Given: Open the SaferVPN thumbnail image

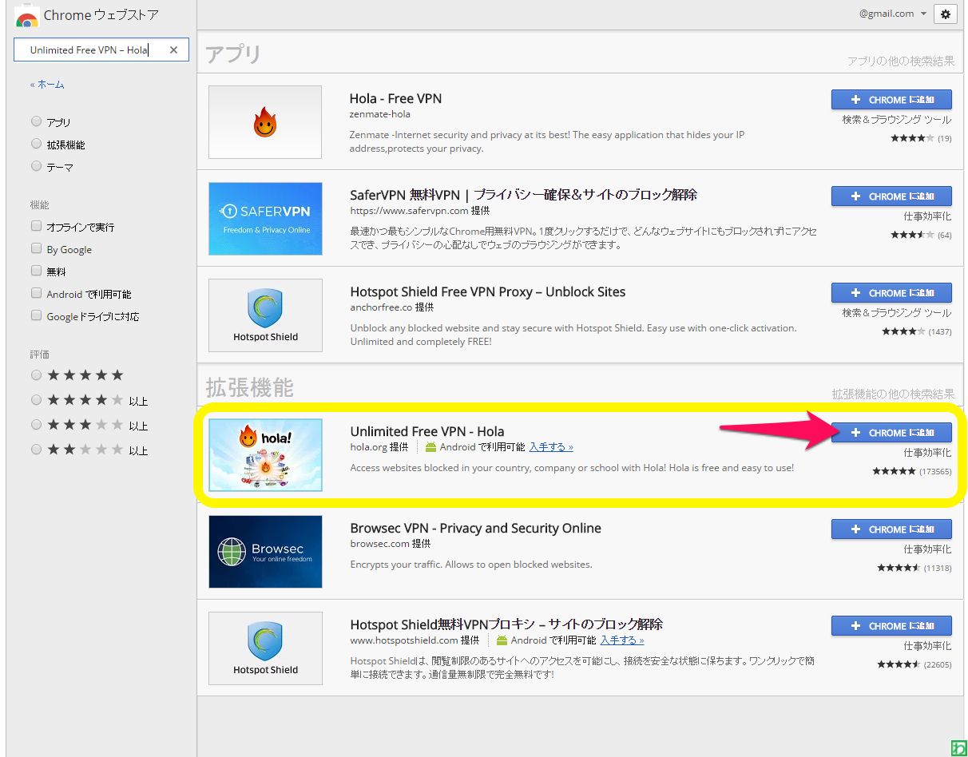Looking at the screenshot, I should pos(265,219).
